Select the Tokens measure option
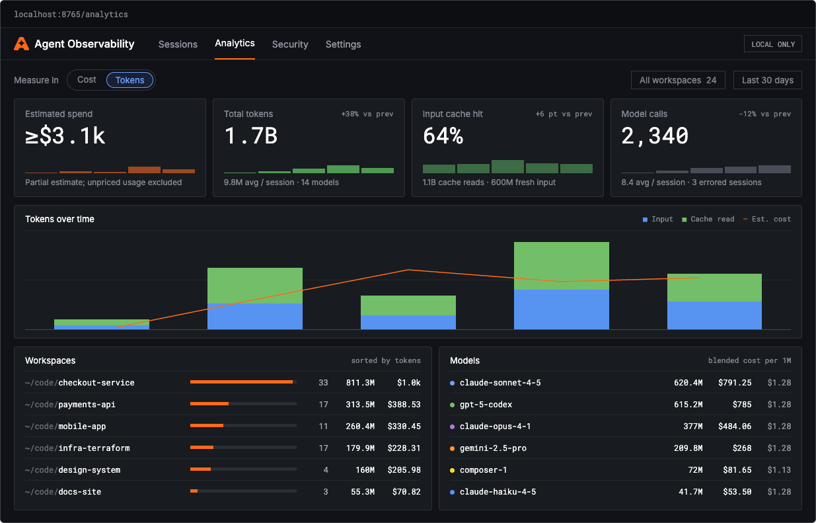The height and width of the screenshot is (523, 816). tap(130, 80)
